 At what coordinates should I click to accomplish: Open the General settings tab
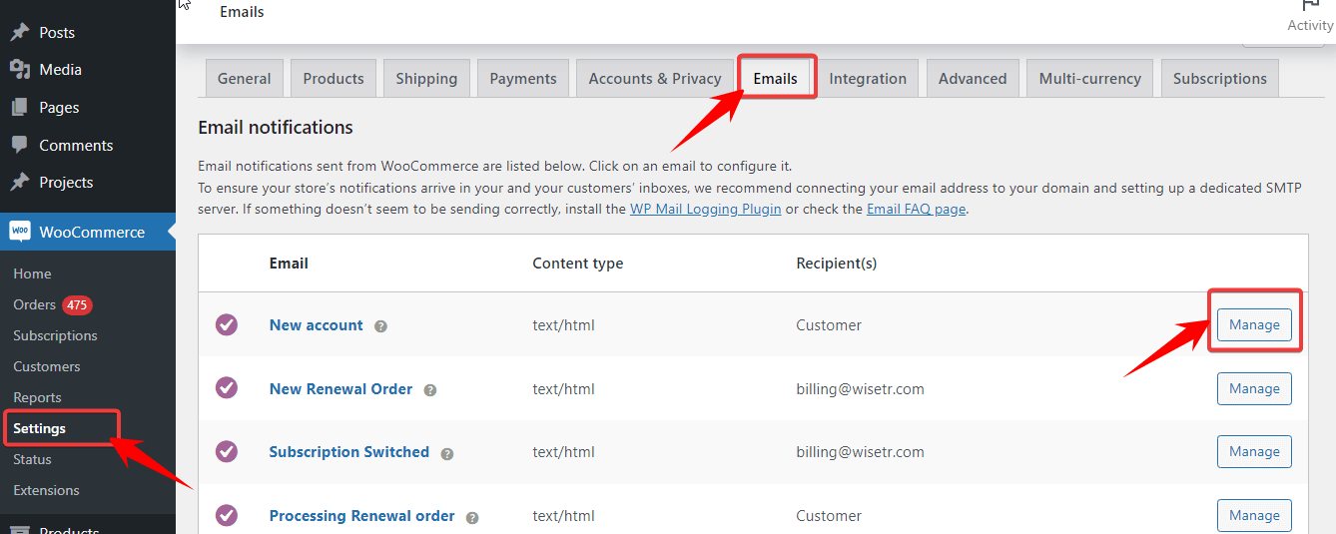tap(244, 79)
